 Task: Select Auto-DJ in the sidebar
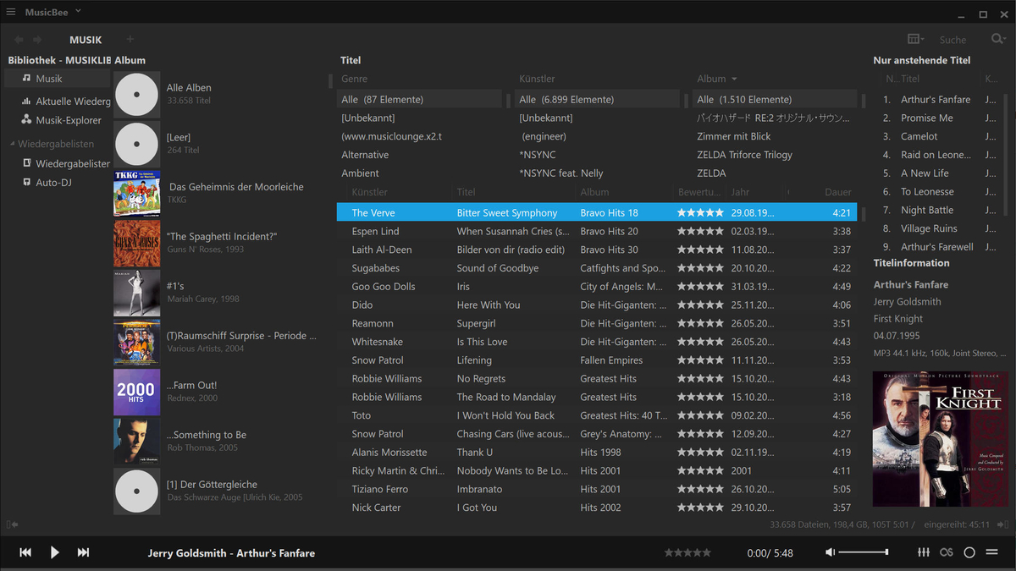(52, 182)
